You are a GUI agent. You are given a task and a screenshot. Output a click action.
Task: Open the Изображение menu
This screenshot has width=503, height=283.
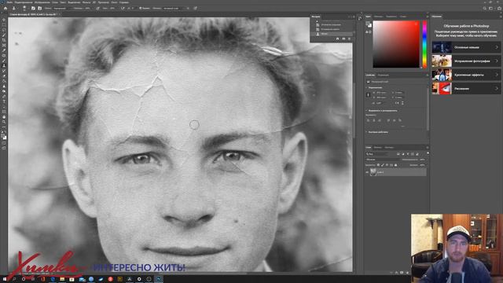click(x=42, y=2)
